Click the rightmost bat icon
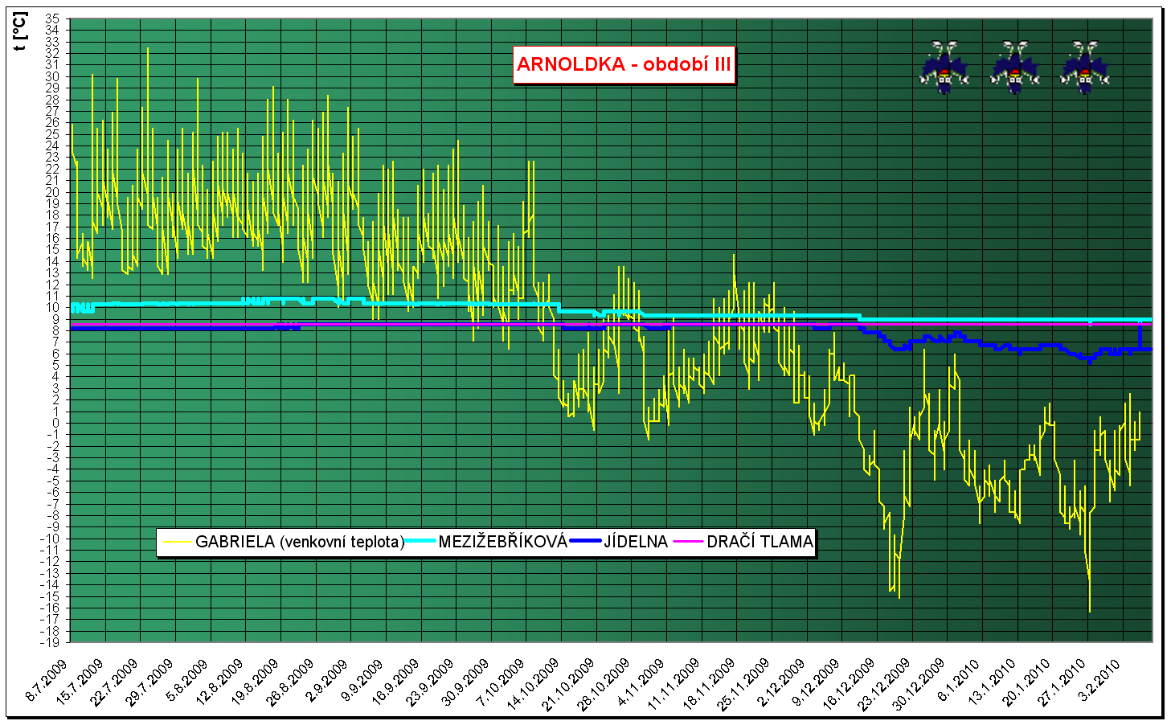1171x725 pixels. pos(1084,68)
